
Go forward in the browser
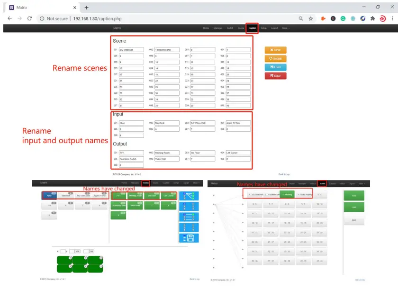pos(19,18)
